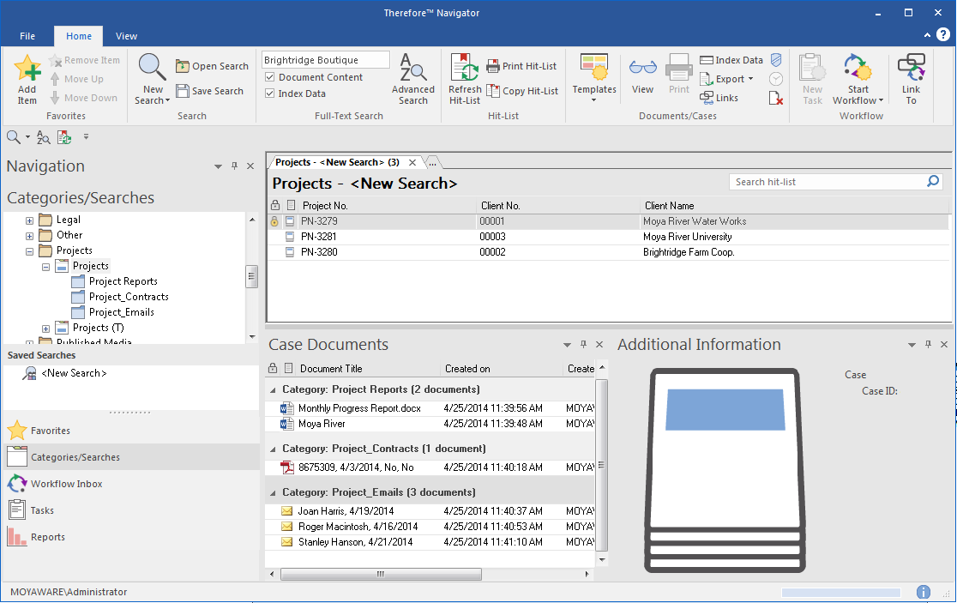The width and height of the screenshot is (957, 603).
Task: Expand the Legal folder node
Action: [x=29, y=220]
